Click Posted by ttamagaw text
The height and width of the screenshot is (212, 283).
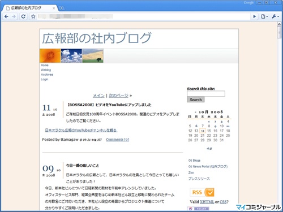tap(60, 140)
